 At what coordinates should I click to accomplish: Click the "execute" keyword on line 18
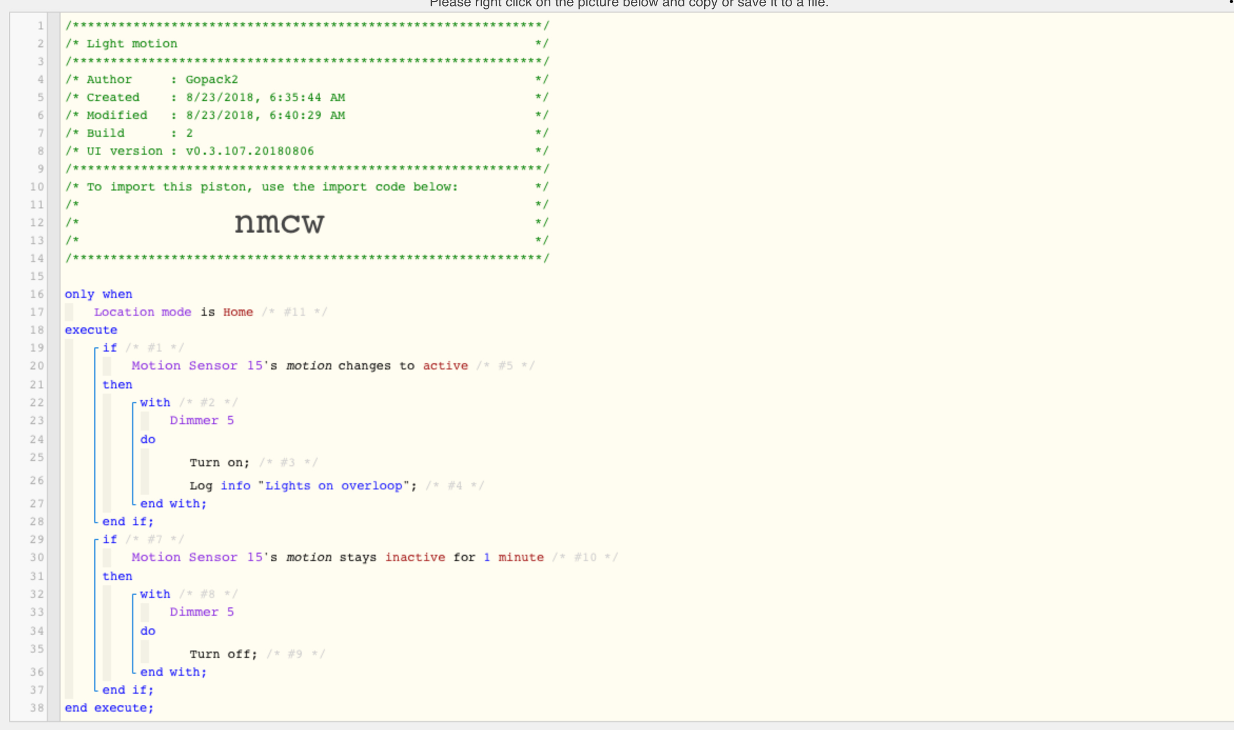91,330
